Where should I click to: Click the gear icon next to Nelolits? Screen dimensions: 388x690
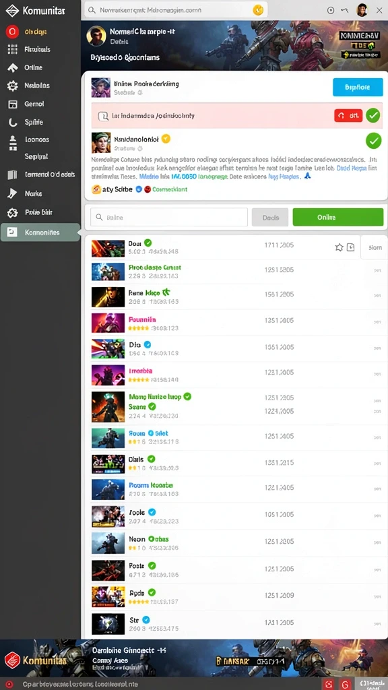coord(12,86)
